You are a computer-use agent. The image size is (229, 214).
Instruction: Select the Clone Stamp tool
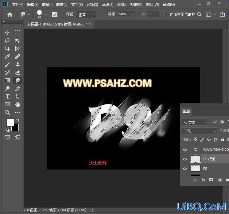tap(17, 64)
